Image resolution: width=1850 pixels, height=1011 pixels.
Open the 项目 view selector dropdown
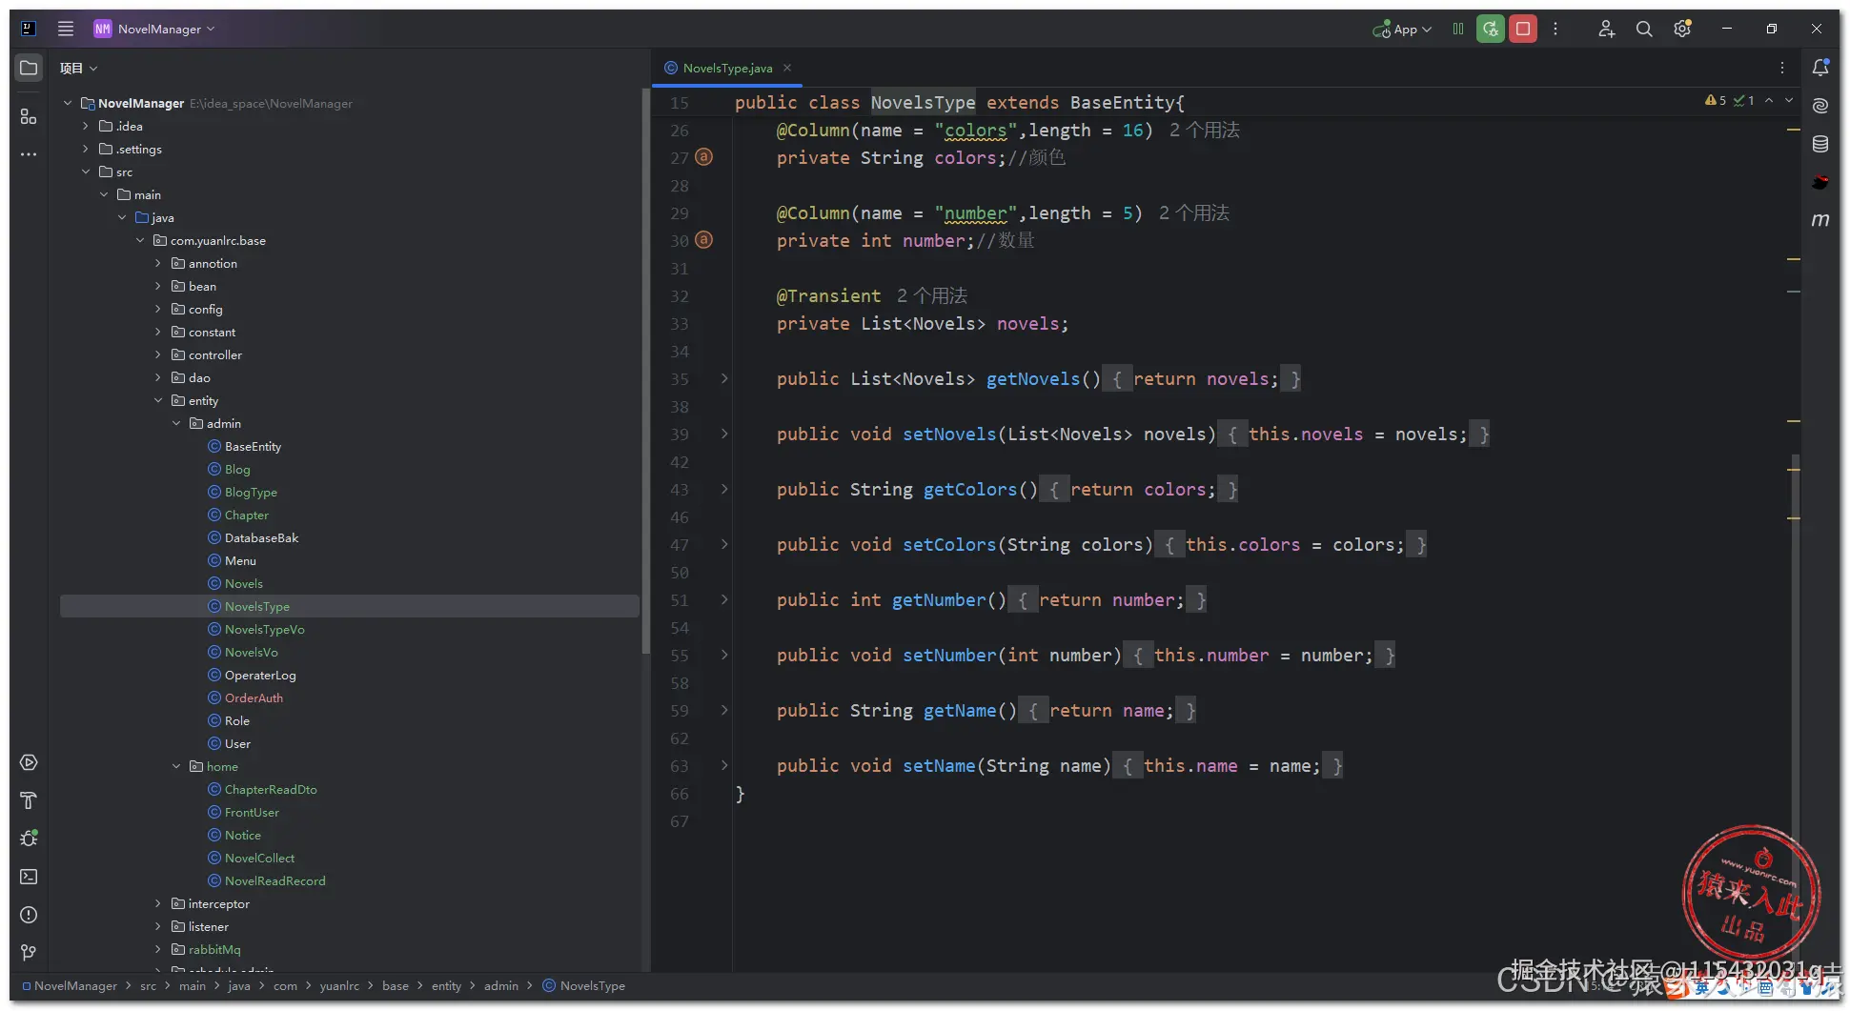click(78, 68)
